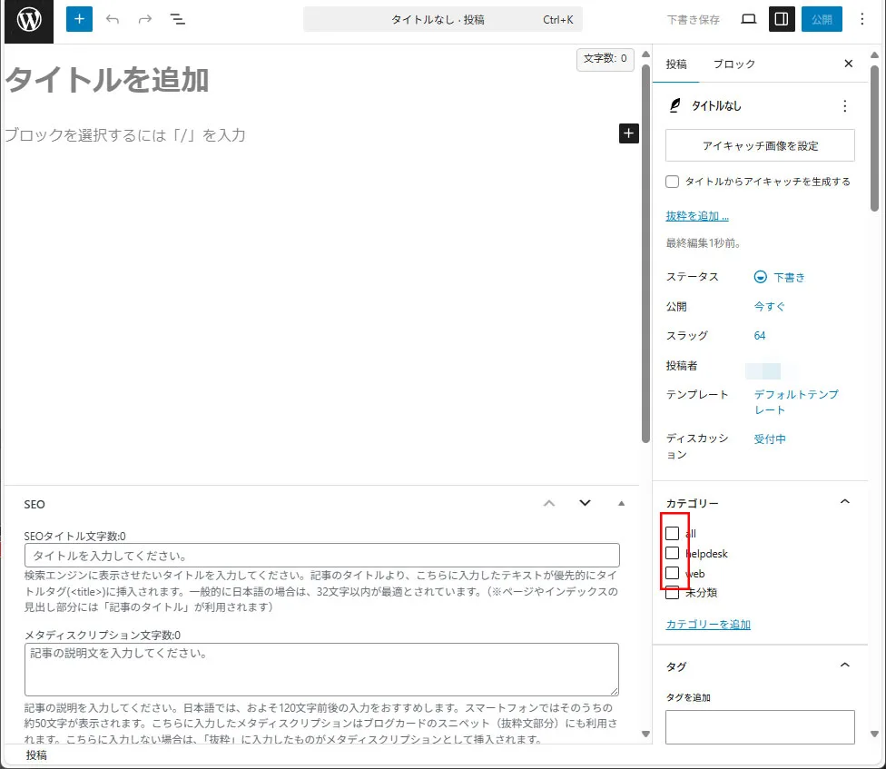Collapse the タグ panel
886x769 pixels.
pyautogui.click(x=844, y=665)
